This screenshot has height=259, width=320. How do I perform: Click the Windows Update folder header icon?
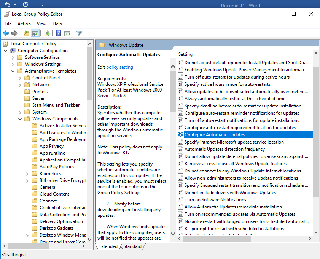pyautogui.click(x=102, y=45)
